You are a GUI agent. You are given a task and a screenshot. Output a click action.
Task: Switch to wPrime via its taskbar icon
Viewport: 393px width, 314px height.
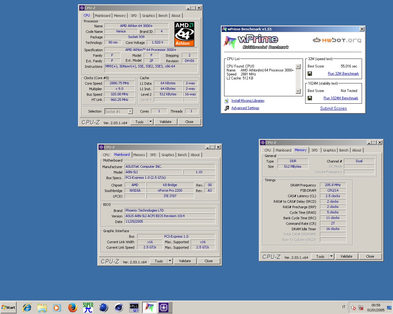(149, 307)
